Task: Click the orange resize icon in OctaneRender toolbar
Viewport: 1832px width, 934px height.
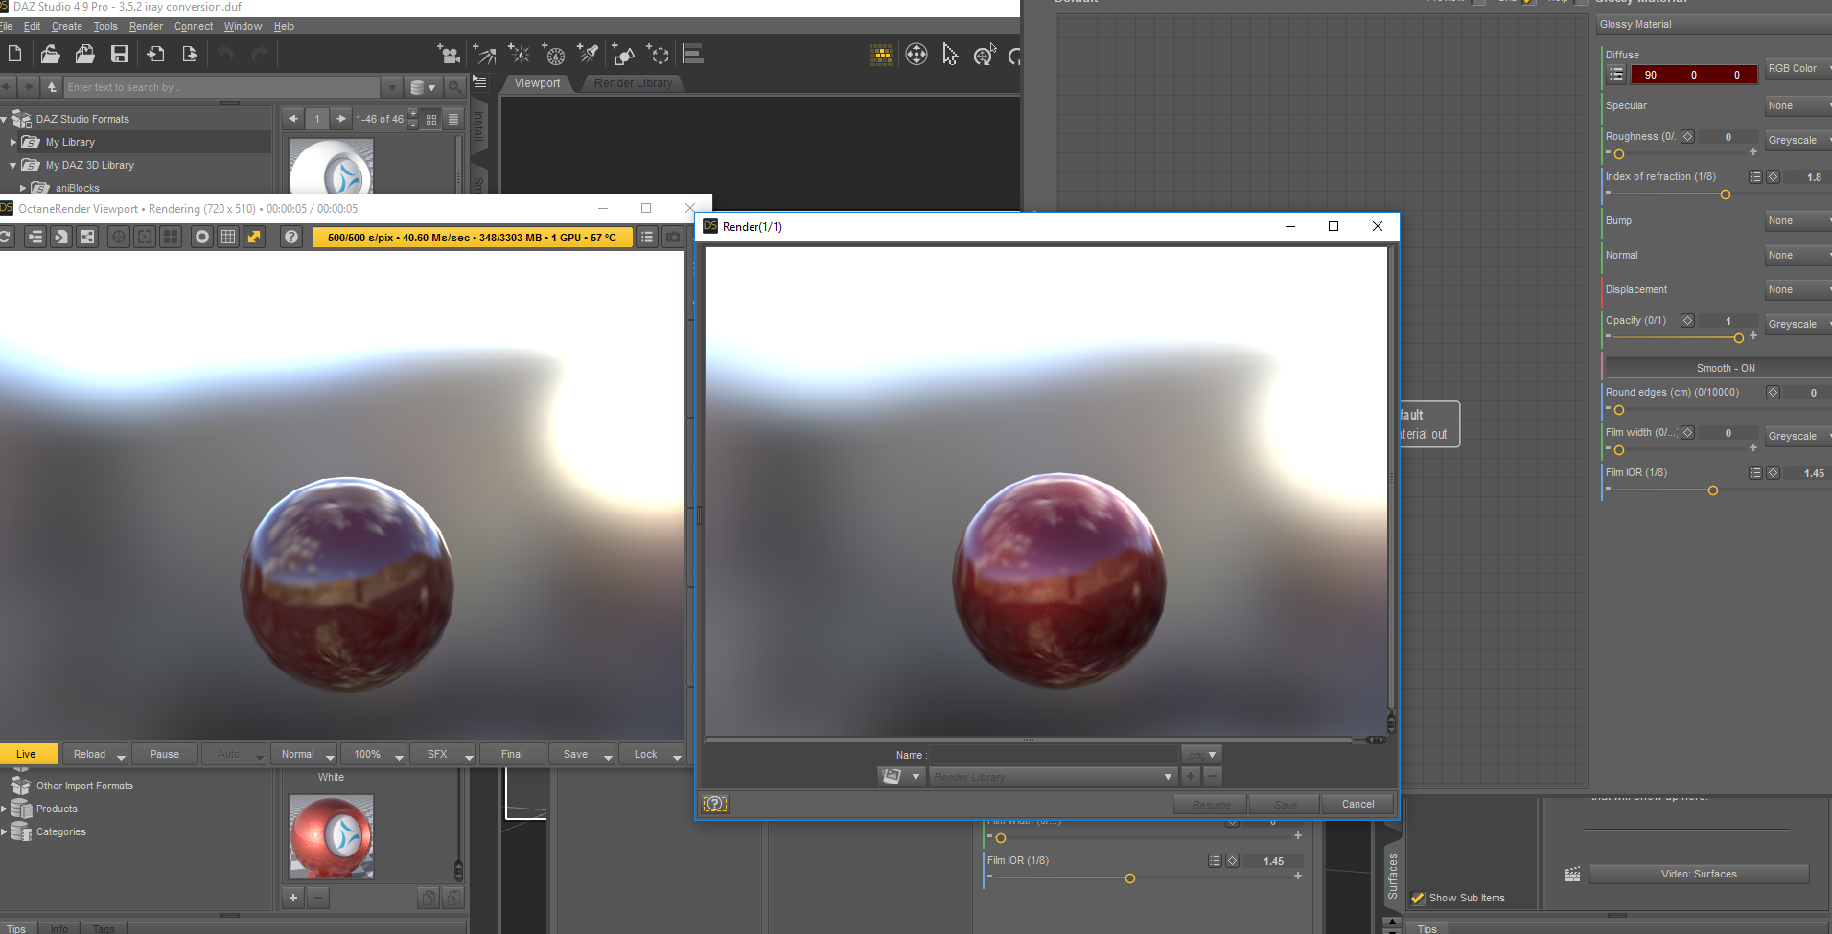Action: tap(254, 237)
